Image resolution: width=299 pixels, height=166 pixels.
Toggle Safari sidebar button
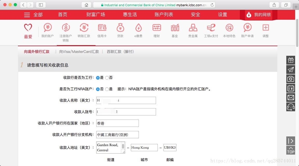tap(41, 5)
